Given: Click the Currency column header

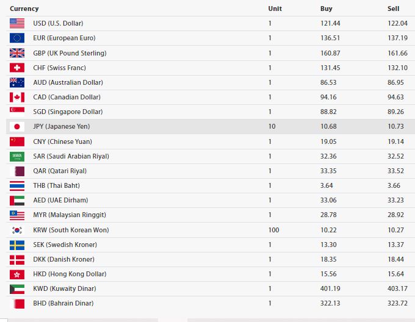Looking at the screenshot, I should tap(24, 9).
